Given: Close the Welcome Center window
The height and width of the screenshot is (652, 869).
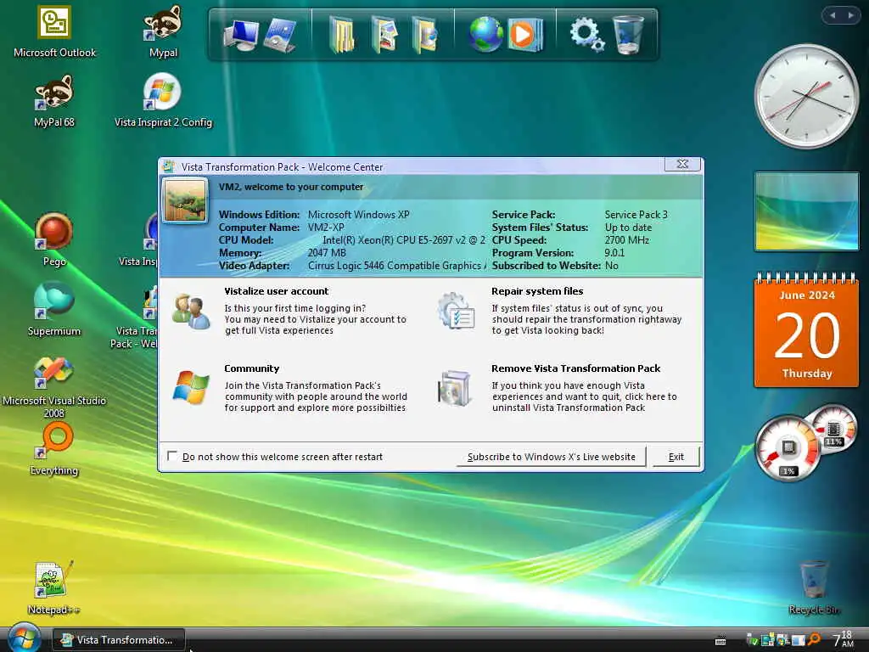Looking at the screenshot, I should pyautogui.click(x=682, y=164).
